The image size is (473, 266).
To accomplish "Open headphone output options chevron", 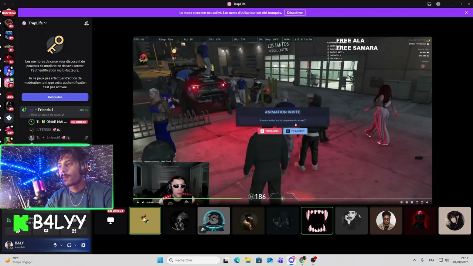I will (75, 245).
